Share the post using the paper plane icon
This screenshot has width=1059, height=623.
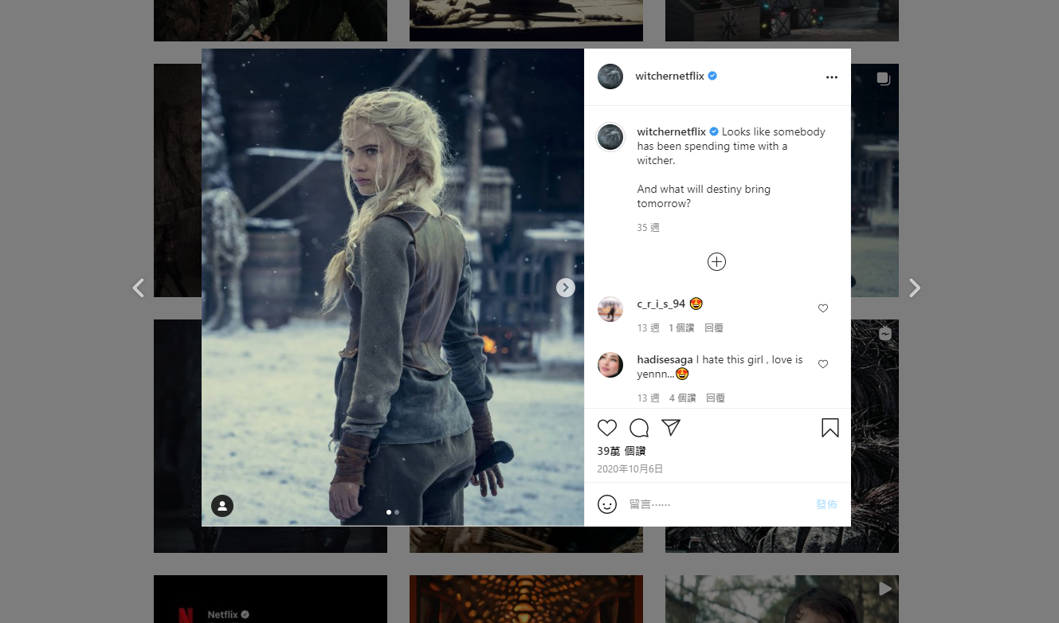(x=671, y=428)
